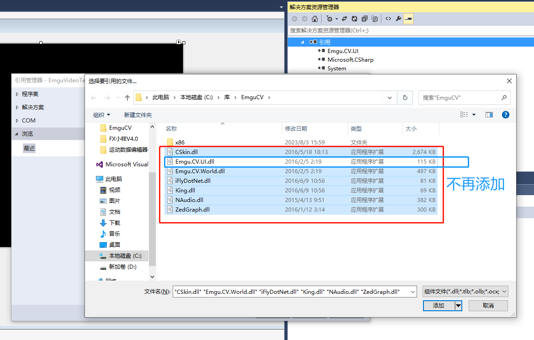Select EmguCV folder in navigation pane
This screenshot has width=534, height=340.
point(120,128)
